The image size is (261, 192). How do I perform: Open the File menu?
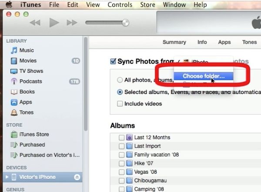[x=54, y=5]
